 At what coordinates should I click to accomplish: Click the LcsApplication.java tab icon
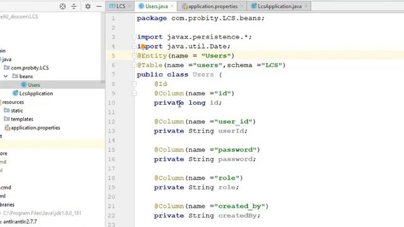click(x=254, y=6)
